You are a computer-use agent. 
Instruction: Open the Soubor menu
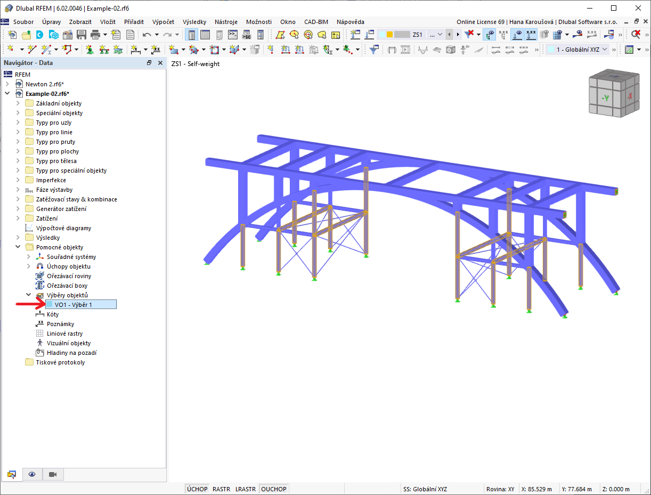[x=23, y=22]
